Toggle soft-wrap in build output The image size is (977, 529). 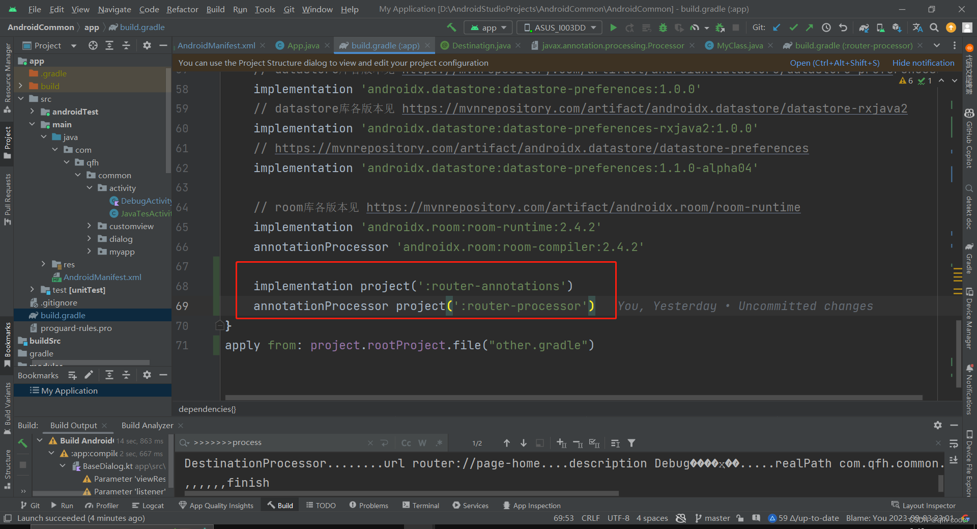click(954, 444)
